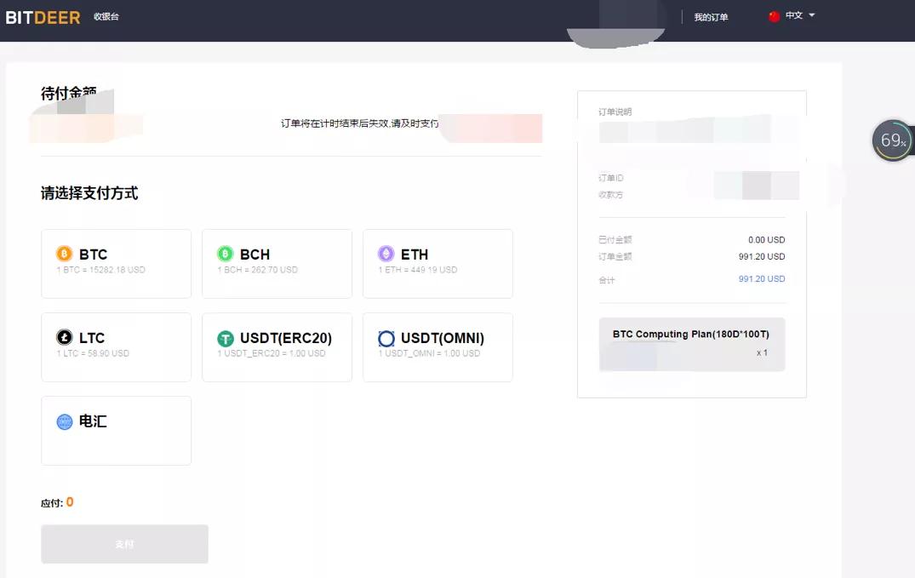
Task: Click 收银台 header label
Action: coord(106,17)
